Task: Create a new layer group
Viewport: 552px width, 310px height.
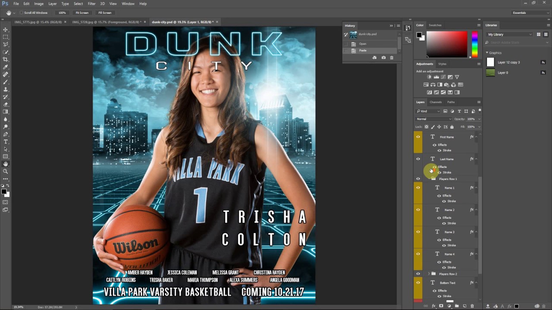Action: 457,306
